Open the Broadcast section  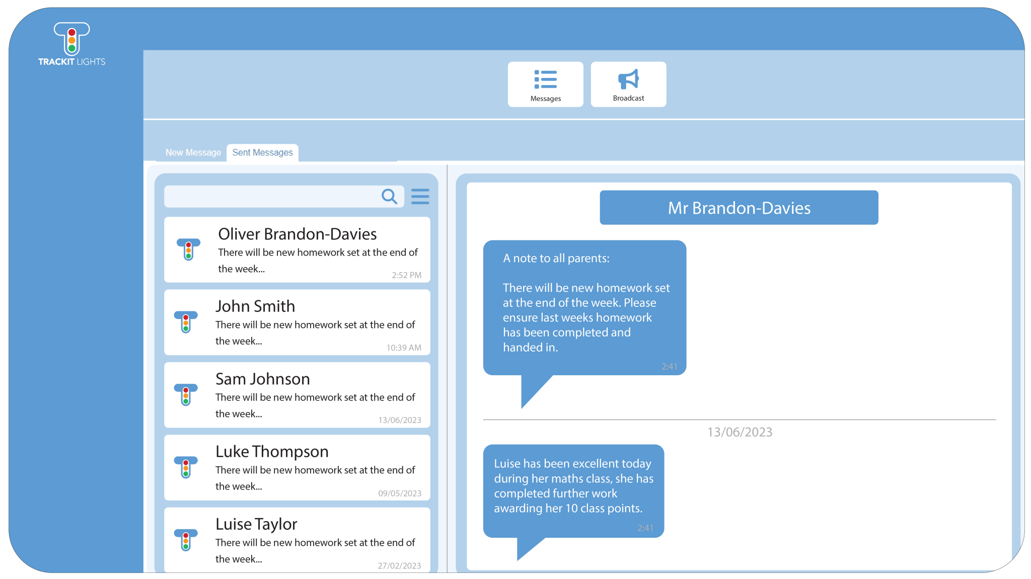point(628,84)
